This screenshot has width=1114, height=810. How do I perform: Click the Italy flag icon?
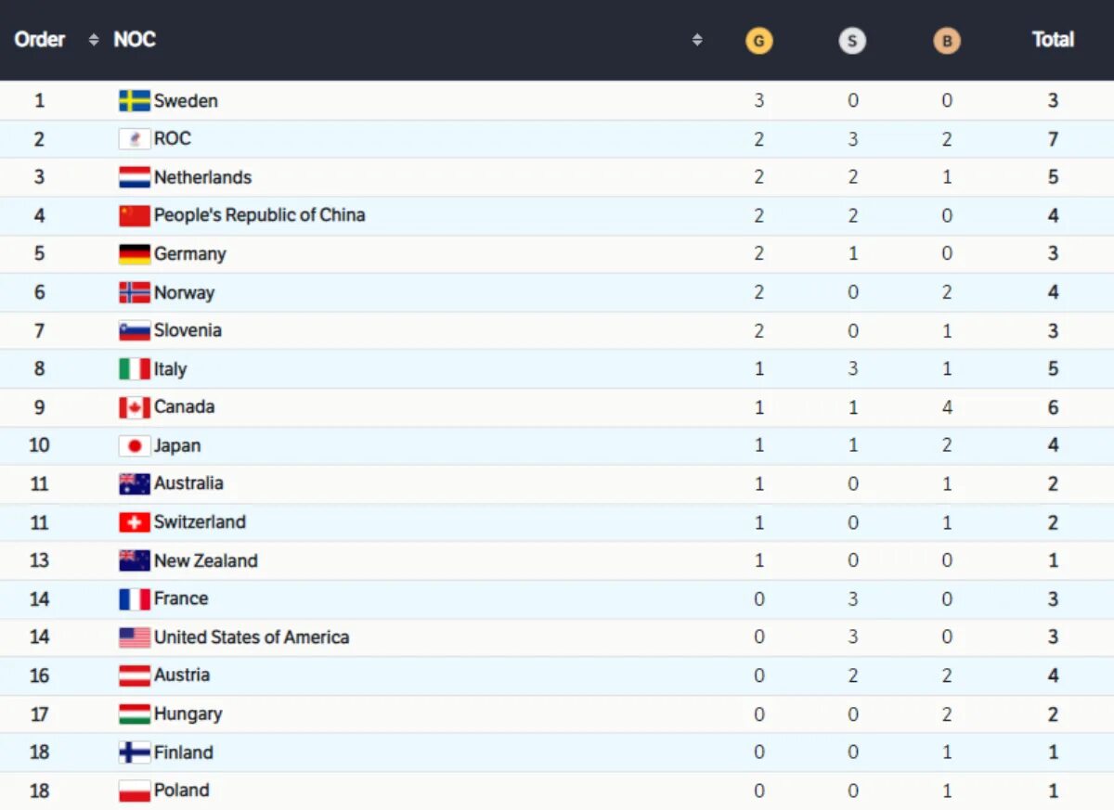coord(135,369)
